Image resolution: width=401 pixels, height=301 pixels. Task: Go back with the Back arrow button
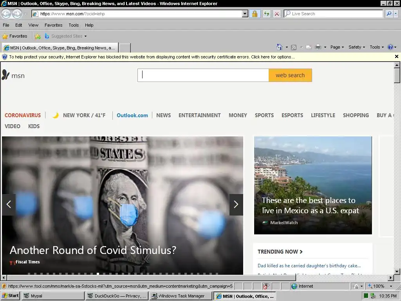click(6, 14)
